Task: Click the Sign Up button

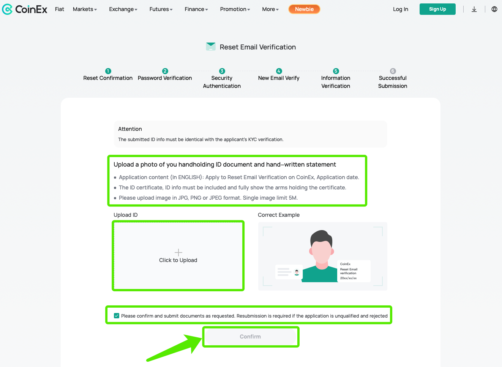Action: [x=437, y=9]
